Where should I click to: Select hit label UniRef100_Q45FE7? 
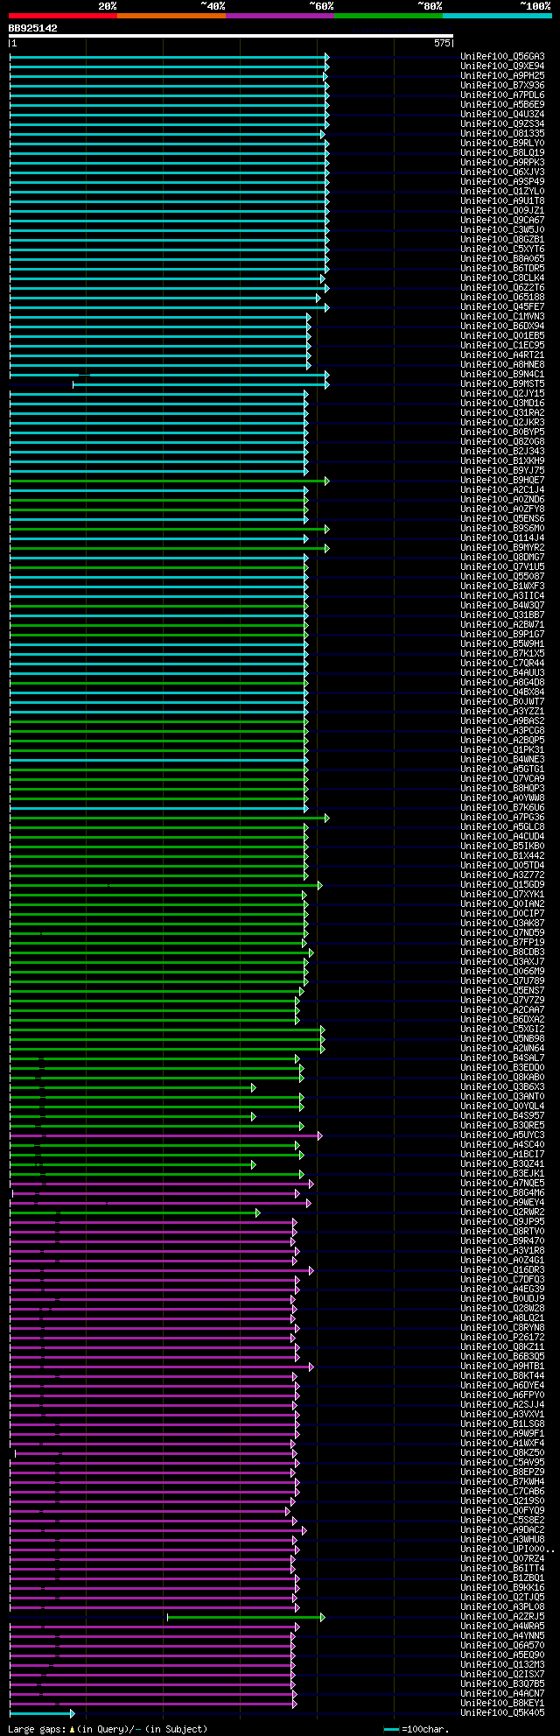click(x=502, y=306)
